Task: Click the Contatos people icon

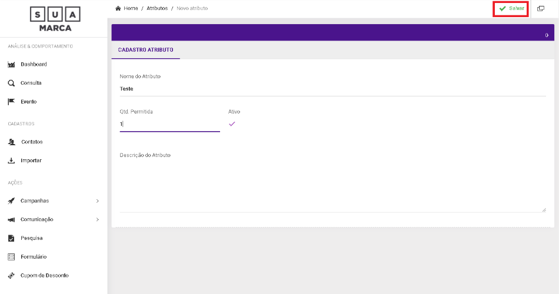Action: pyautogui.click(x=11, y=142)
